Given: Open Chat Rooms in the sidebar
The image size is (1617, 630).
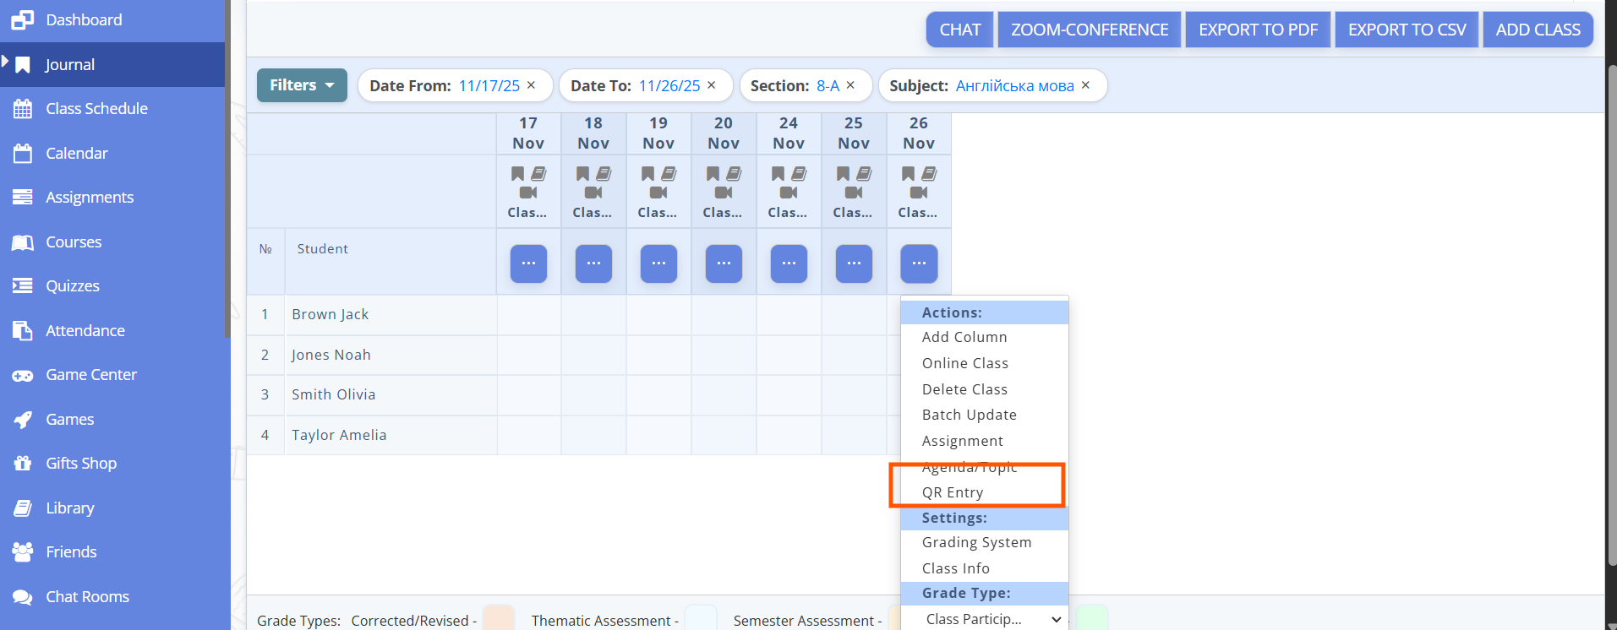Looking at the screenshot, I should click(x=87, y=597).
